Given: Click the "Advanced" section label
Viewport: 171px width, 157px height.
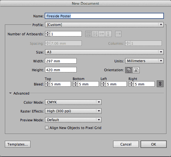Looking at the screenshot, I should [21, 93].
